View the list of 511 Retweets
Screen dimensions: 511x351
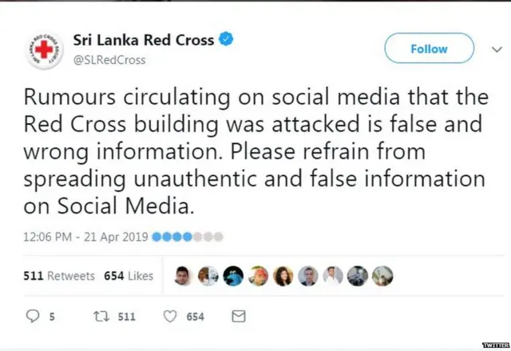(x=60, y=276)
